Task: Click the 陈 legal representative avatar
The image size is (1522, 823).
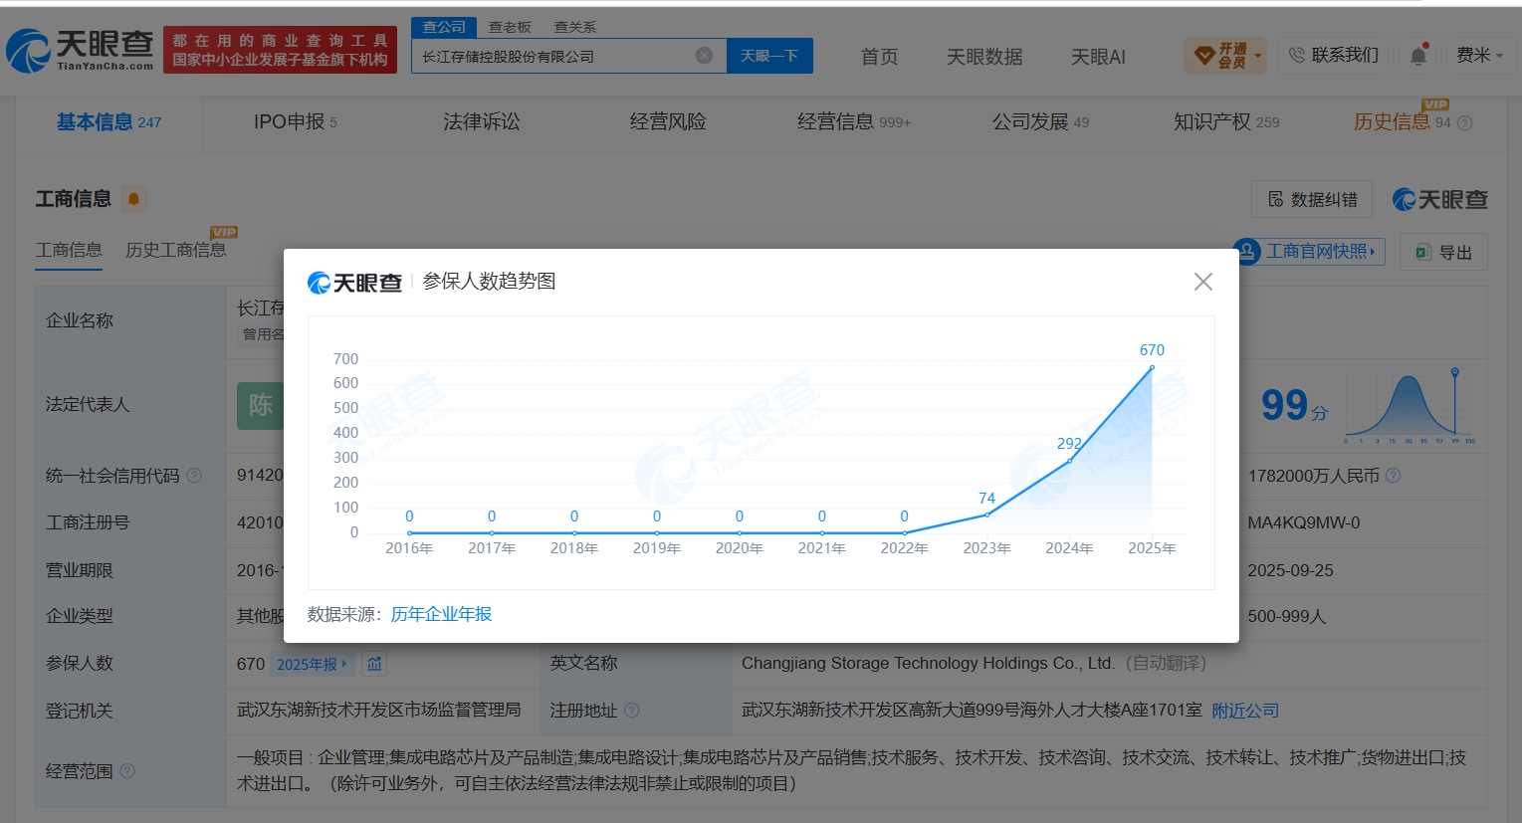Action: pos(260,405)
